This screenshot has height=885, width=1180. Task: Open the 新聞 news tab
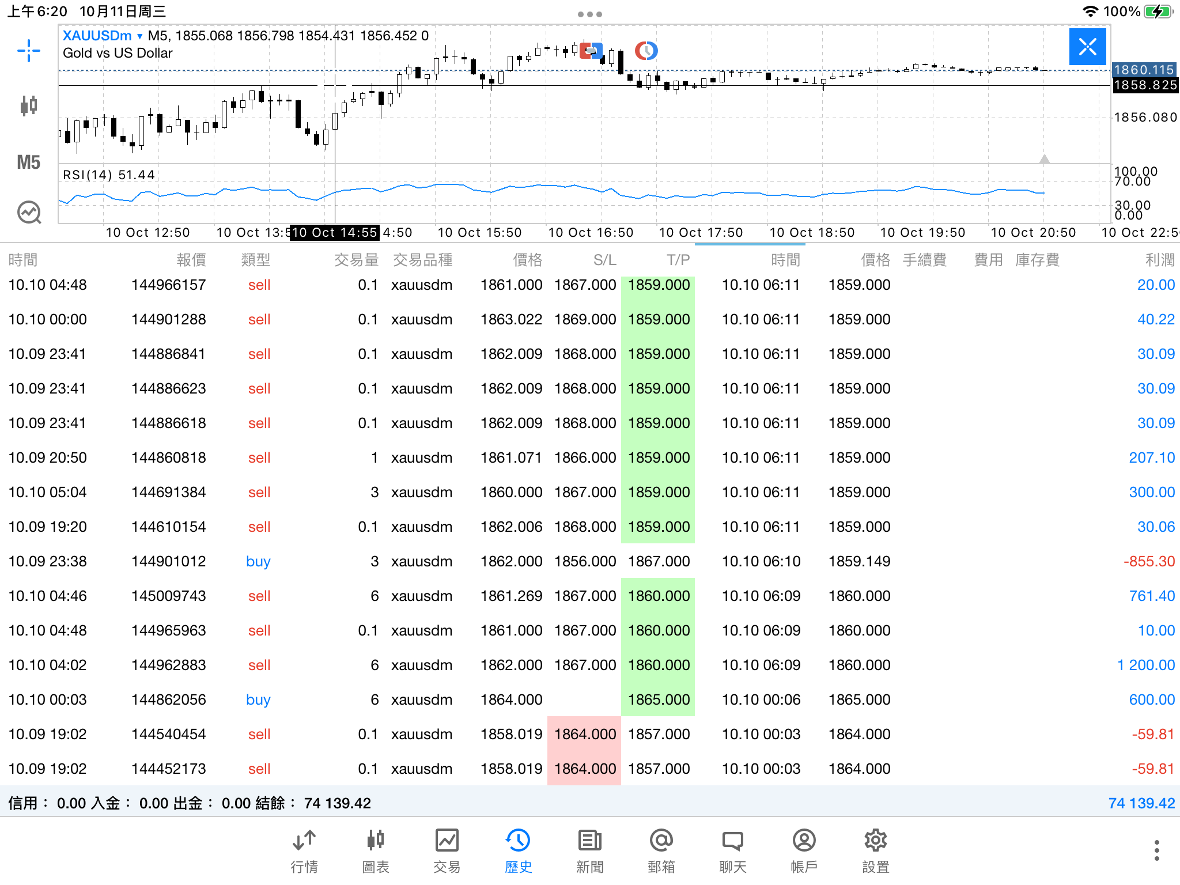590,852
